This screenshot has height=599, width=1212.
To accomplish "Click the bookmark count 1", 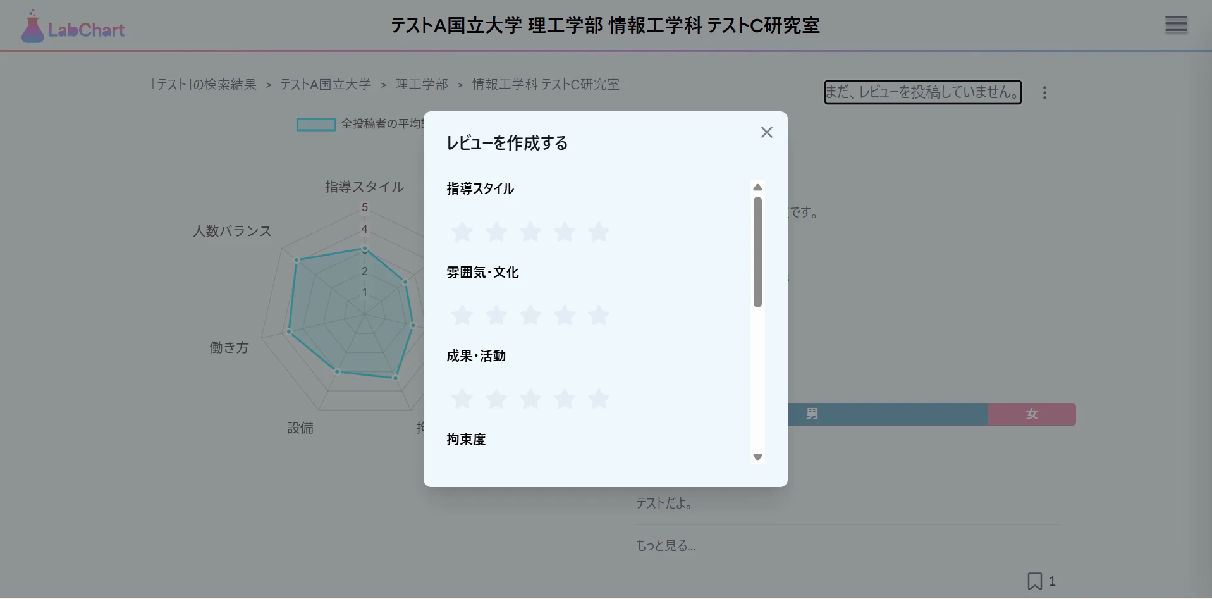I will tap(1052, 581).
